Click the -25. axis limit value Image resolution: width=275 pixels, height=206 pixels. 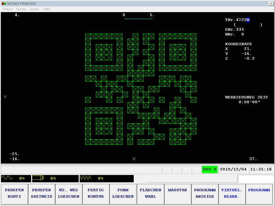click(x=15, y=154)
